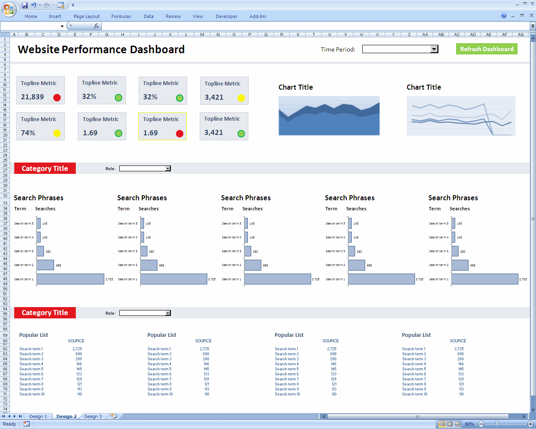Switch to Page Layout view in status bar

(x=450, y=424)
